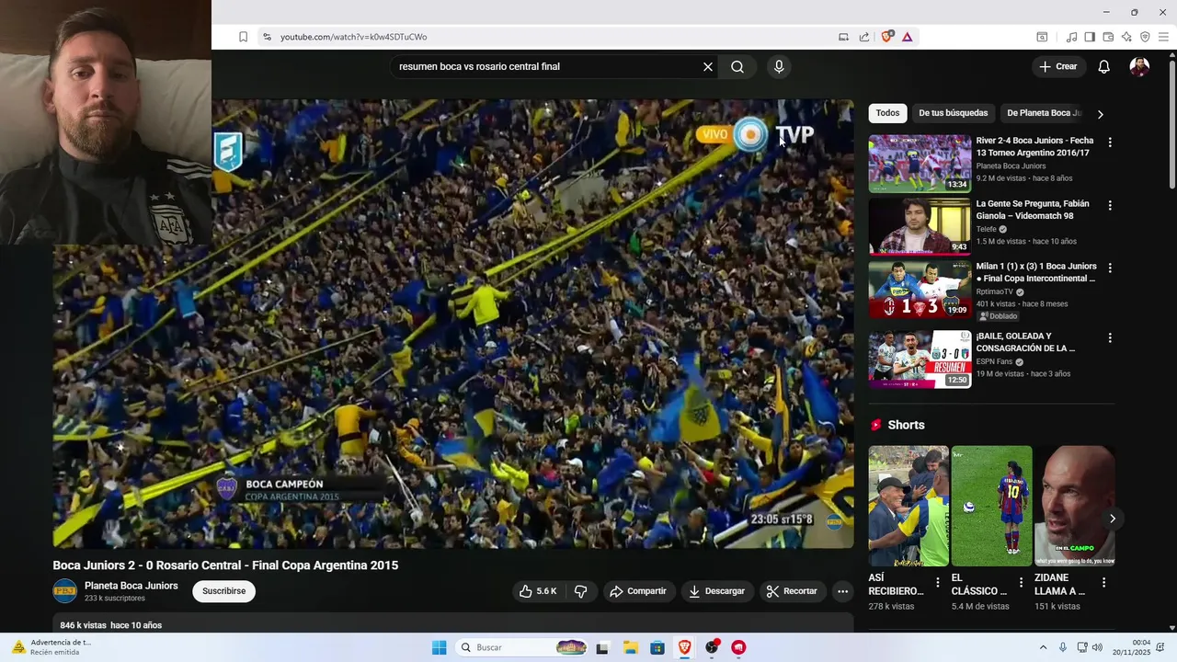Open Brave Wallet icon in the toolbar

tap(1108, 37)
